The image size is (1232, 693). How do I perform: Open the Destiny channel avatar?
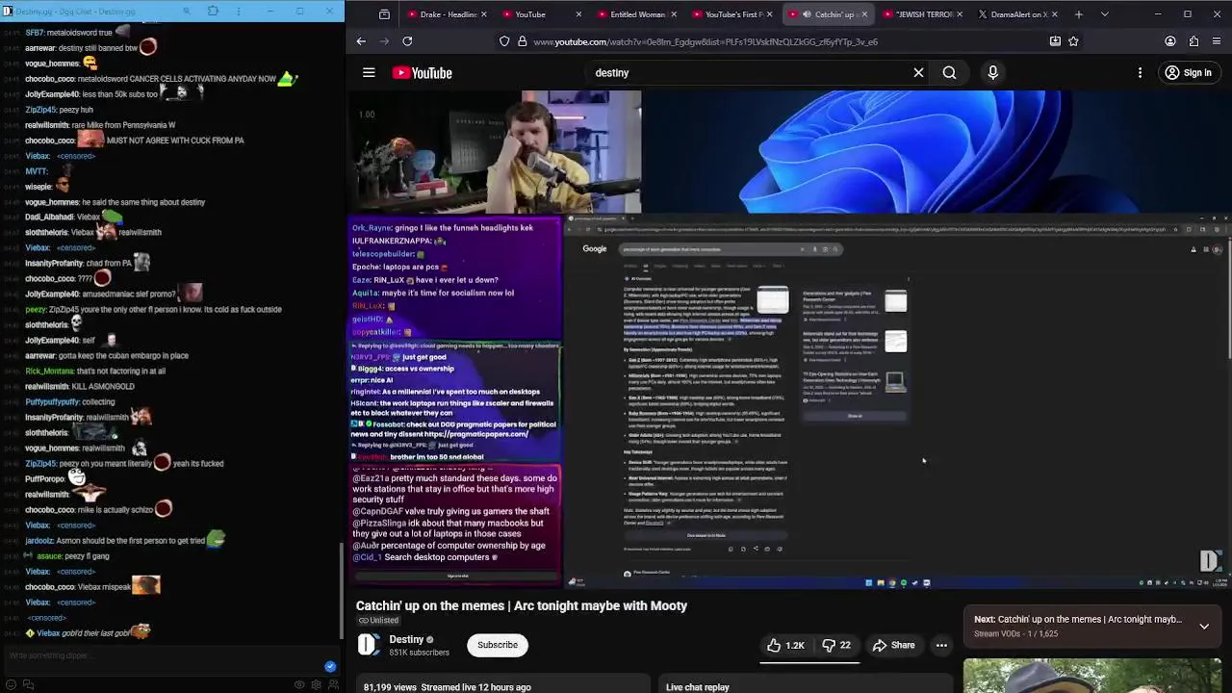click(369, 645)
